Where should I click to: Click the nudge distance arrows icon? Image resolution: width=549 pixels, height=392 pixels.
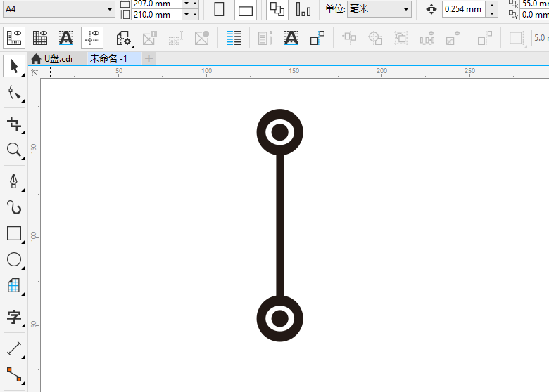[431, 9]
